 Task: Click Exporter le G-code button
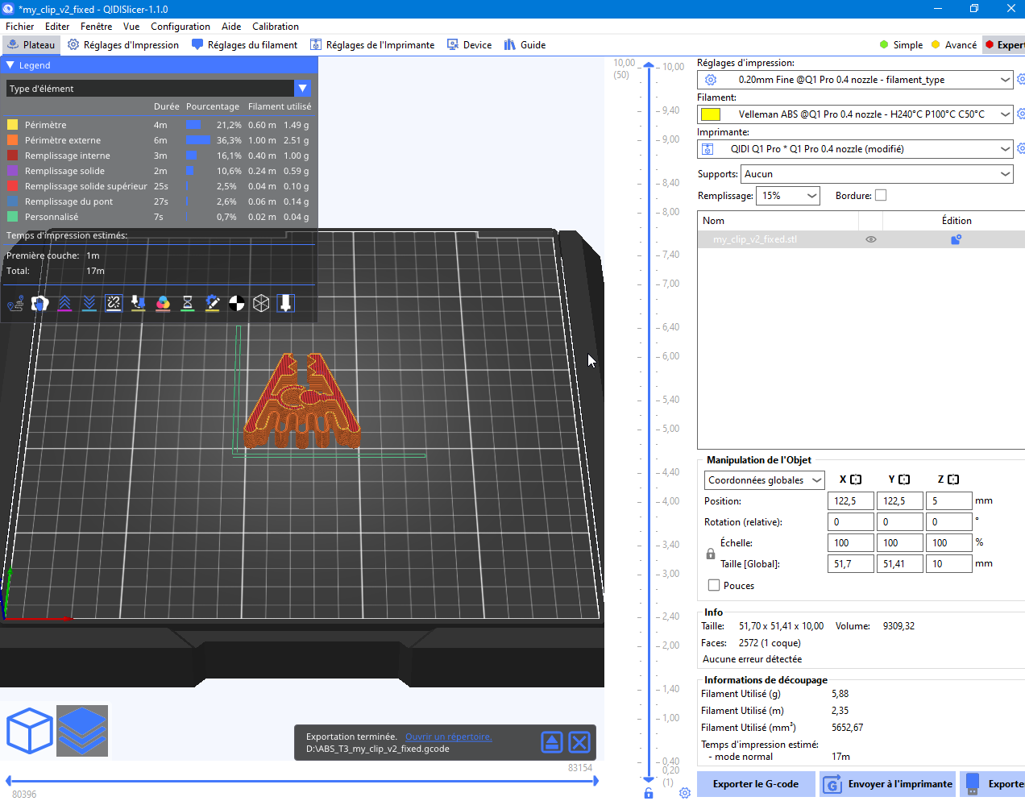click(x=756, y=784)
